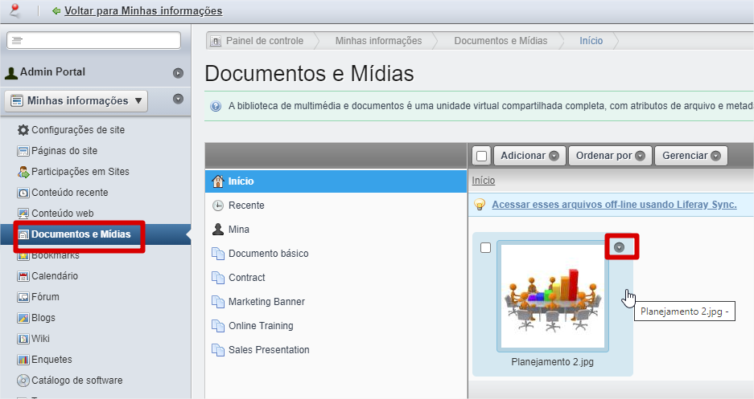Check the Planejamento 2.jpg checkbox

[485, 247]
